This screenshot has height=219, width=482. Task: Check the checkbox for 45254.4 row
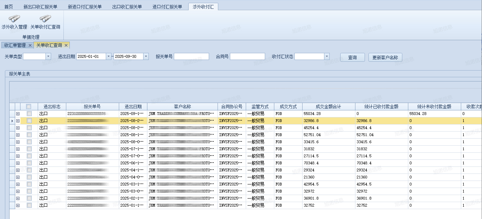tap(29, 128)
